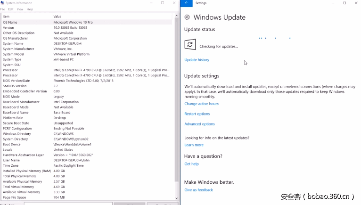Image resolution: width=361 pixels, height=205 pixels.
Task: Select the SMBIOS Version row
Action: pyautogui.click(x=87, y=86)
